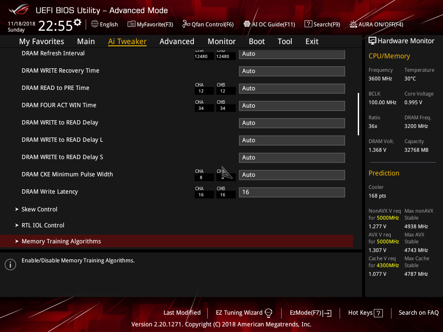Expand Memory Training Algorithms submenu
Viewport: 443px width, 332px height.
pos(177,241)
